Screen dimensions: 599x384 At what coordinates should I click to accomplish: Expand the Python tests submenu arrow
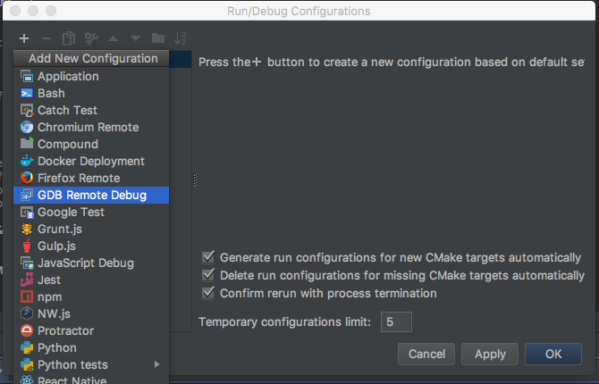tap(157, 364)
